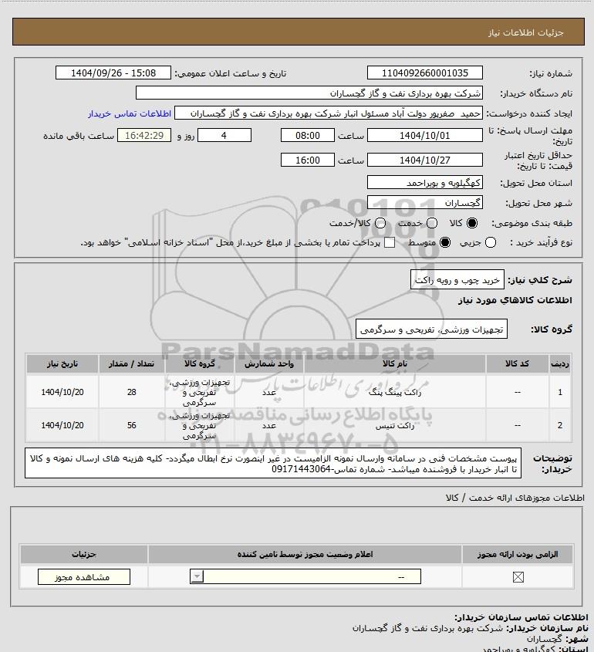Click the countdown timer 16:42:29

[144, 135]
